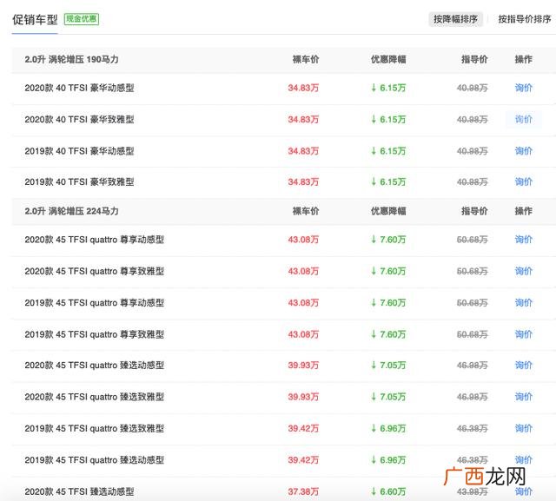Click 裸车价 header in 190马力 group
556x501 pixels.
point(306,59)
